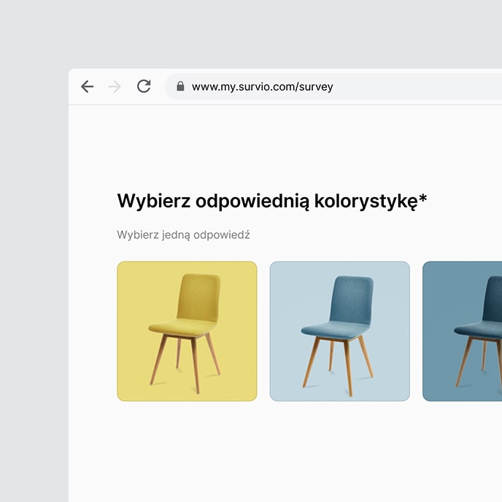Viewport: 502px width, 502px height.
Task: Select the yellow chair answer
Action: coord(187,331)
